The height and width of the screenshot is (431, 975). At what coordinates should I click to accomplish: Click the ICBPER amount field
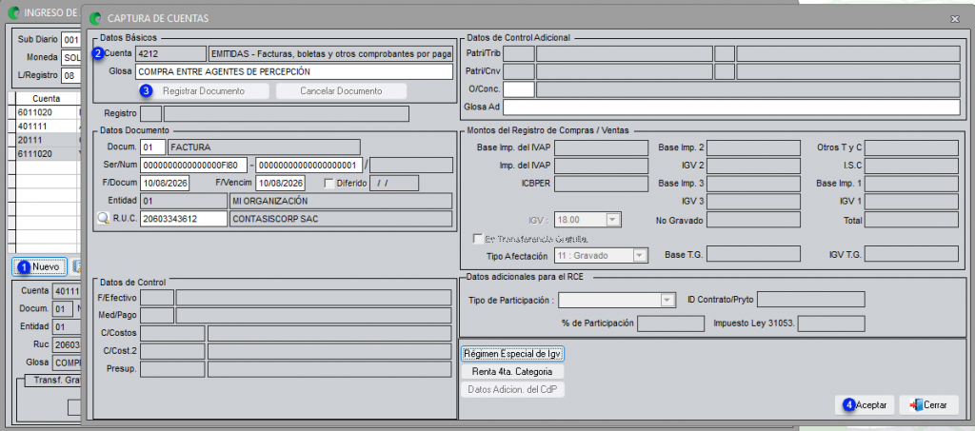[602, 184]
